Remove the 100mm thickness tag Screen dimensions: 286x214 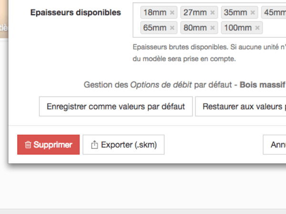pyautogui.click(x=257, y=28)
